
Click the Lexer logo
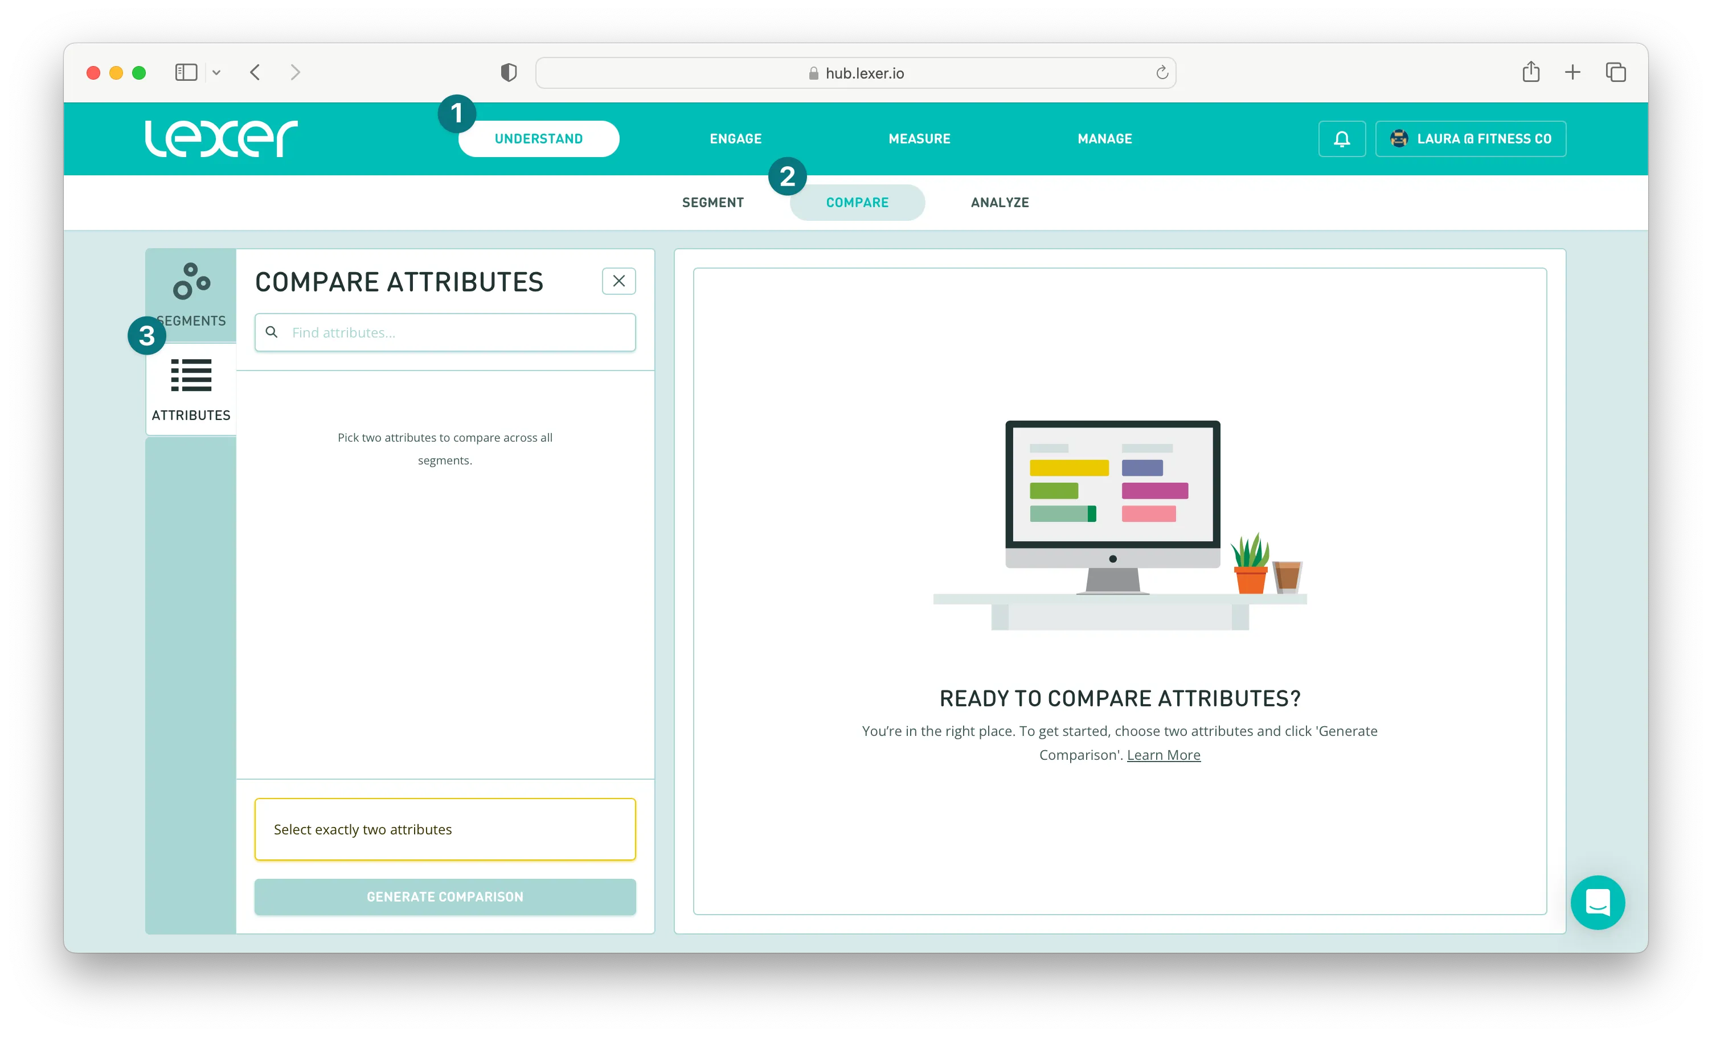coord(221,138)
